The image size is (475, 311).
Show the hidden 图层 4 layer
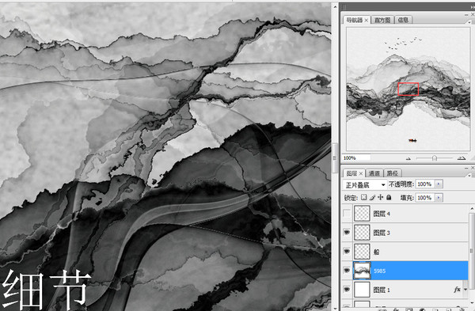[347, 214]
